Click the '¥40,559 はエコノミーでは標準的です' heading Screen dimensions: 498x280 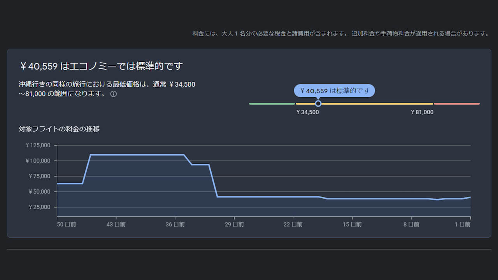(x=101, y=66)
